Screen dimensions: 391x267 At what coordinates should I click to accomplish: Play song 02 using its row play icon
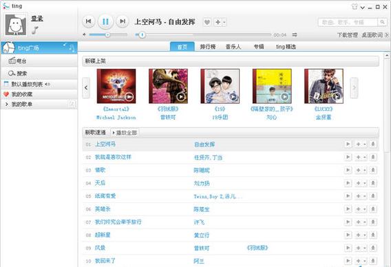[x=348, y=157]
